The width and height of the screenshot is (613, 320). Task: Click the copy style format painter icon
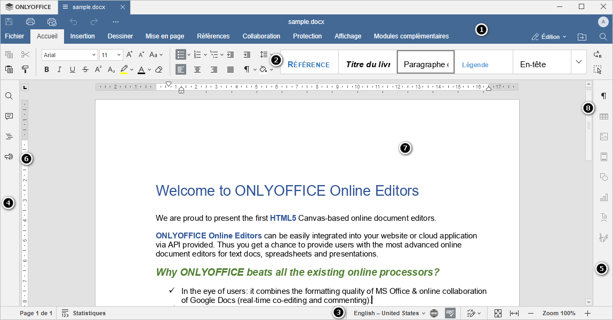[x=25, y=69]
